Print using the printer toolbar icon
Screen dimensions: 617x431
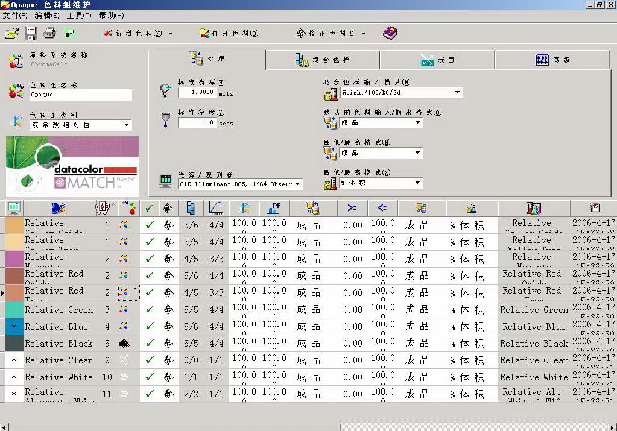49,33
